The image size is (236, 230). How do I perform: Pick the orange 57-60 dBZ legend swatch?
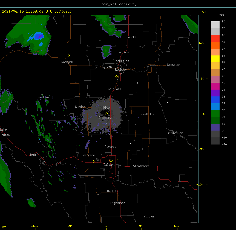[x=215, y=45]
